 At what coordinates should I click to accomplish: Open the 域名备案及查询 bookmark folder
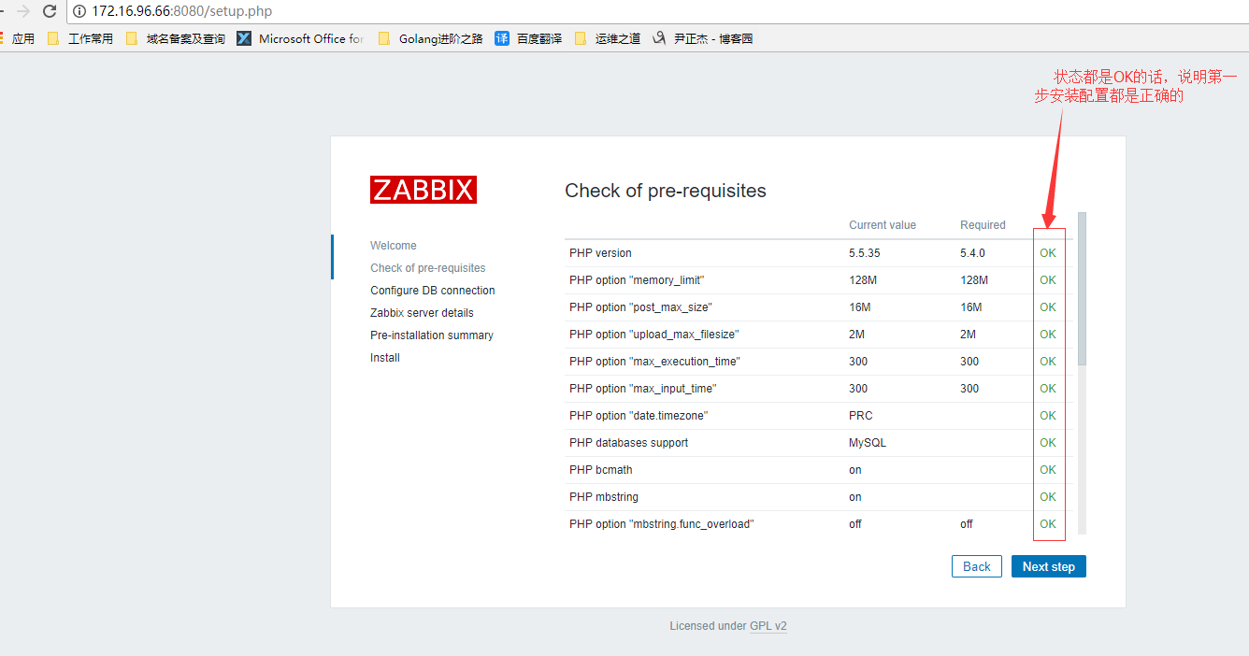point(175,38)
